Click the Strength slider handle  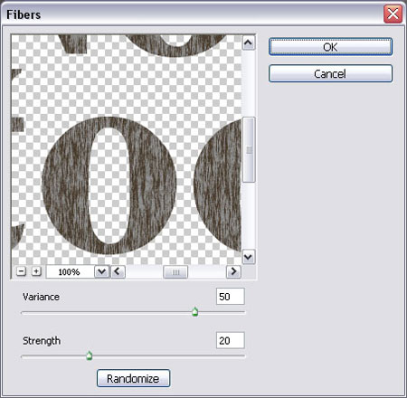click(90, 355)
